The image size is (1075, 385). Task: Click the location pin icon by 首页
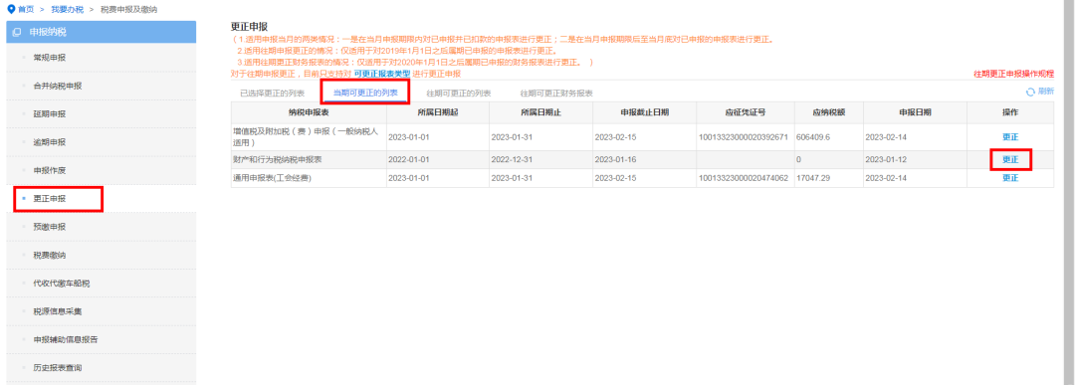coord(10,9)
